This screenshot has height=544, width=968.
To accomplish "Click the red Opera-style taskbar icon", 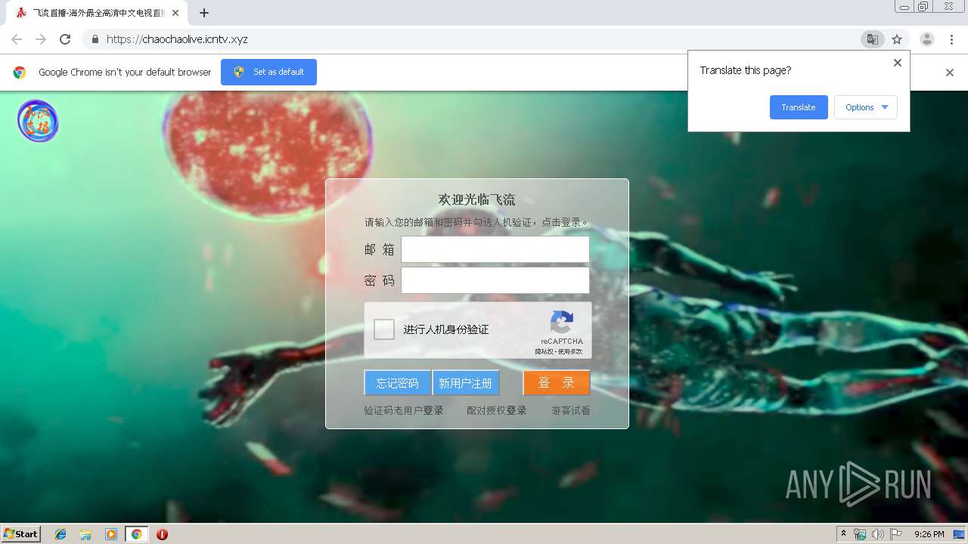I will 162,534.
